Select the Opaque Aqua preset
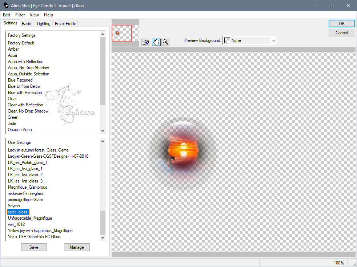Viewport: 357px width, 267px height. coord(20,130)
